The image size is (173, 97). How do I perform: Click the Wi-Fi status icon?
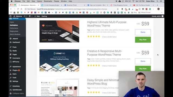click(133, 1)
